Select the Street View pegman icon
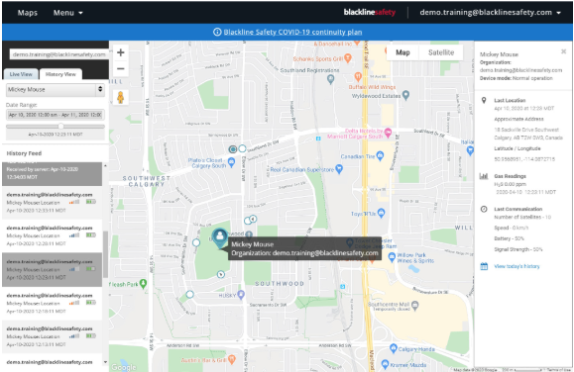The height and width of the screenshot is (372, 574). [x=120, y=97]
